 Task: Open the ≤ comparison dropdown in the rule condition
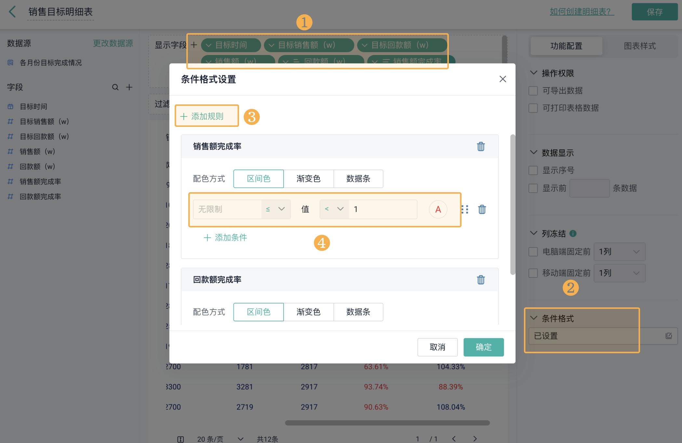click(275, 209)
